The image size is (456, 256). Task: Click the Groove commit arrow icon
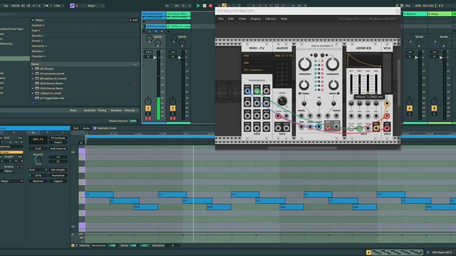tap(21, 167)
